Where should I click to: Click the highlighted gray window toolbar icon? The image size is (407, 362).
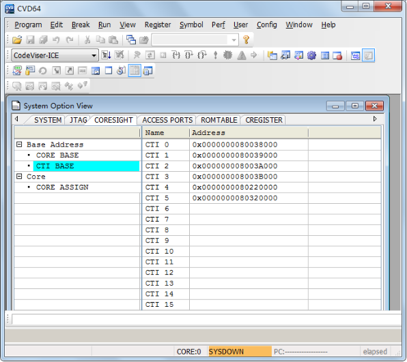368,55
